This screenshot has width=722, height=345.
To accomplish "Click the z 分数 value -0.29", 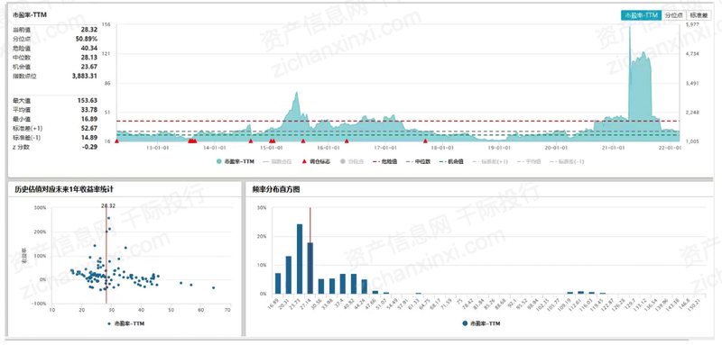I will coord(89,147).
